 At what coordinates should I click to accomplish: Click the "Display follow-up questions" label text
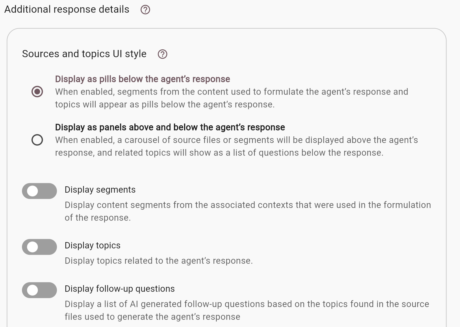[x=120, y=289]
